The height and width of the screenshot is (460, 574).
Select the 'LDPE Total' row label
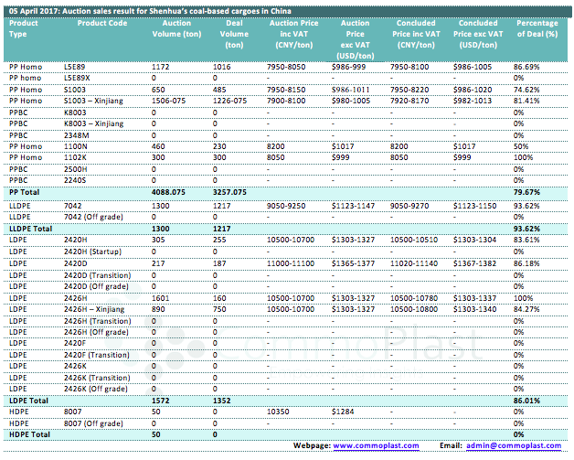pyautogui.click(x=27, y=401)
